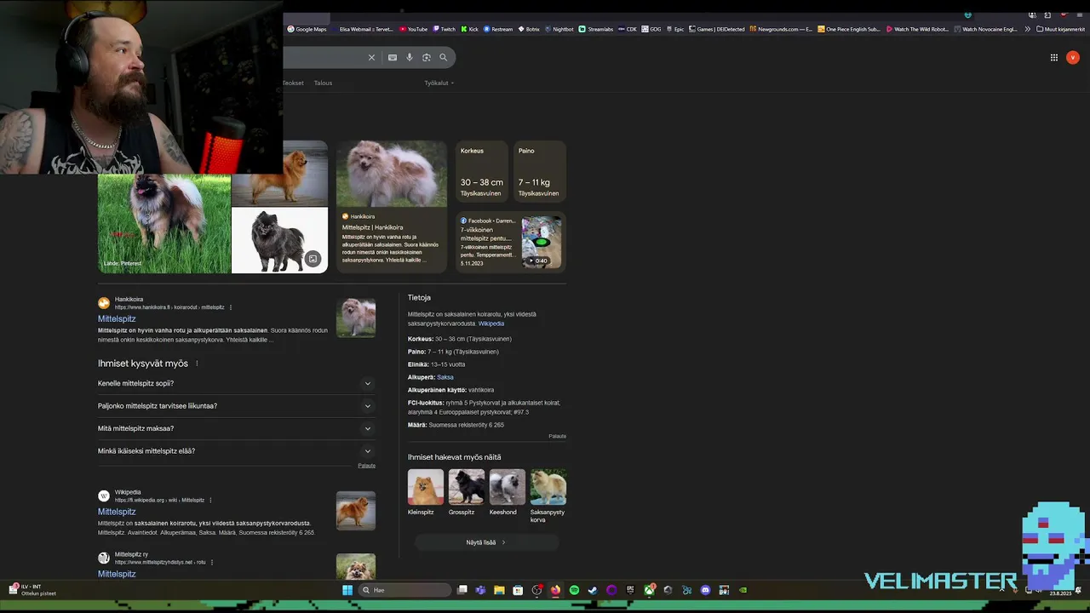
Task: Open more options beside "Ihmiset kysyvät myös"
Action: click(x=197, y=364)
